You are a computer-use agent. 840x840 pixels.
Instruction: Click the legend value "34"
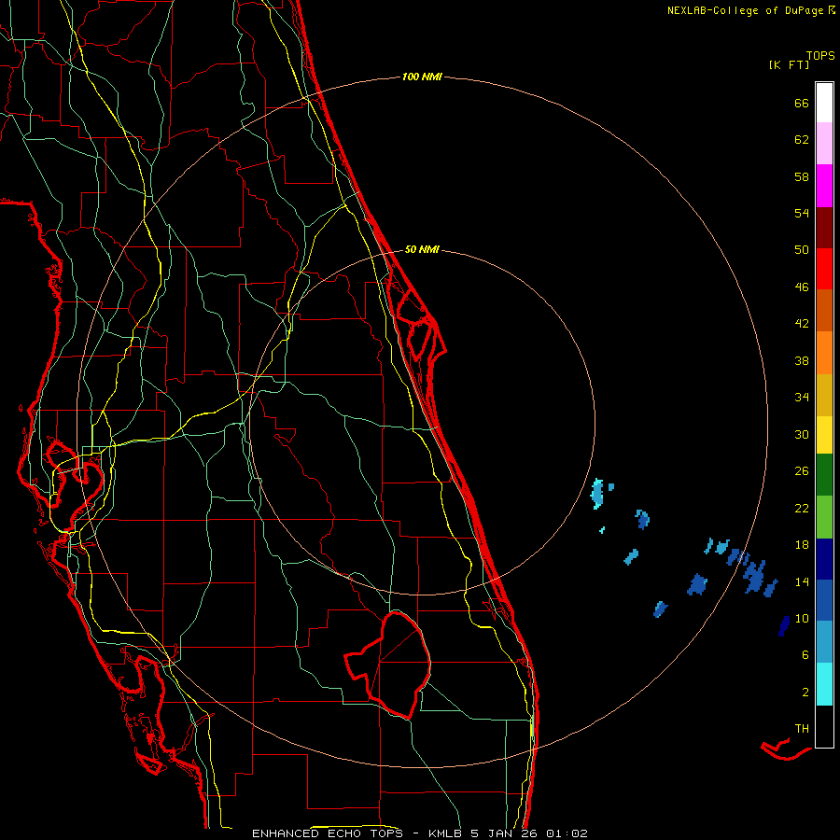tap(802, 398)
